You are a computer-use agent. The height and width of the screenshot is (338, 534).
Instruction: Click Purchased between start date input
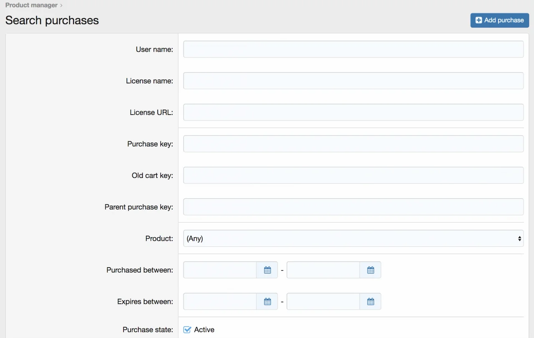point(220,270)
